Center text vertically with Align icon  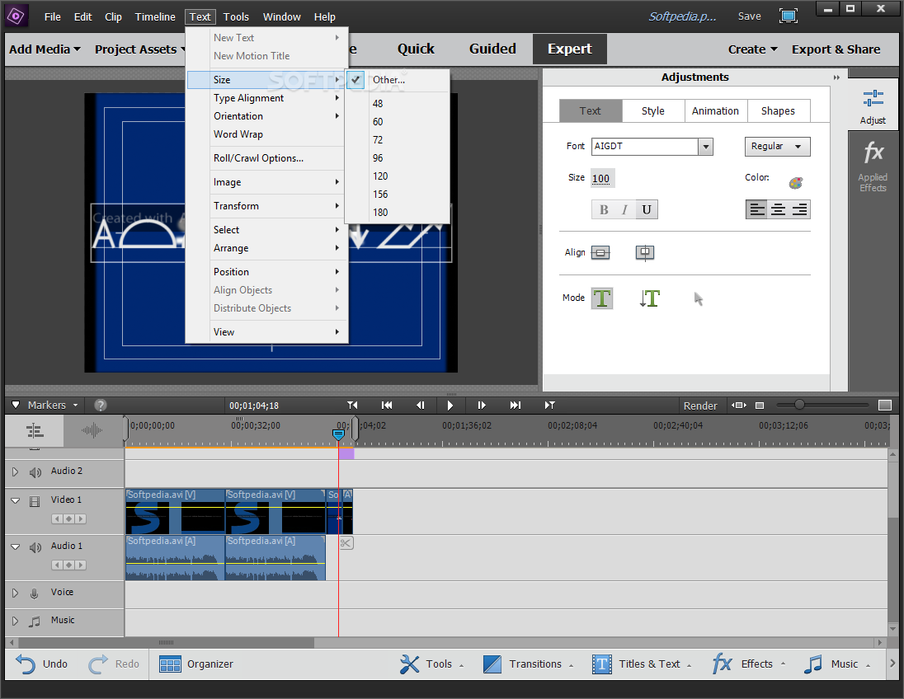[600, 252]
